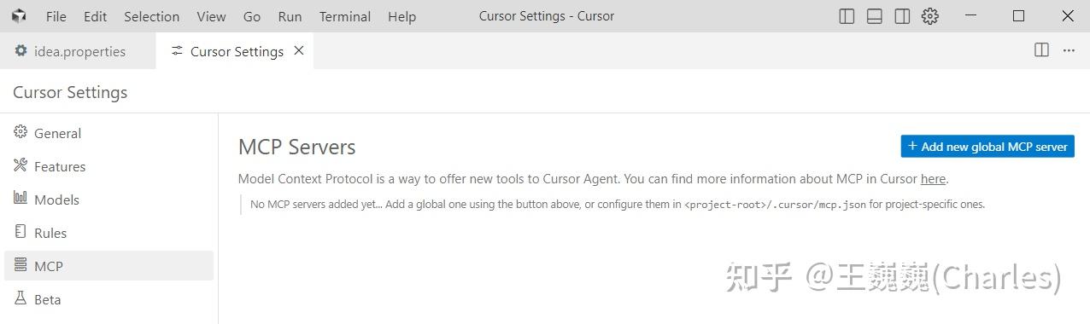Image resolution: width=1090 pixels, height=324 pixels.
Task: Switch to the idea.properties tab
Action: click(x=78, y=51)
